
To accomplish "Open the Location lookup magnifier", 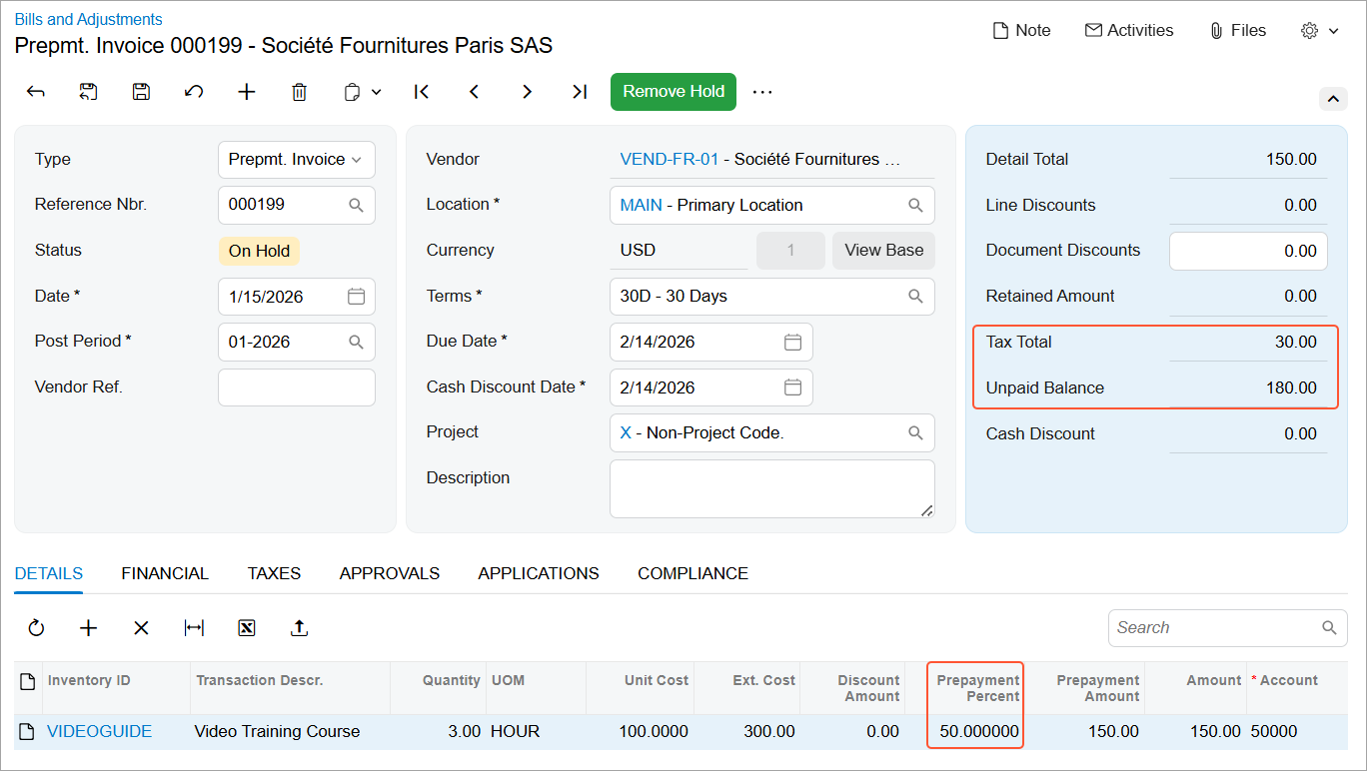I will [x=915, y=205].
